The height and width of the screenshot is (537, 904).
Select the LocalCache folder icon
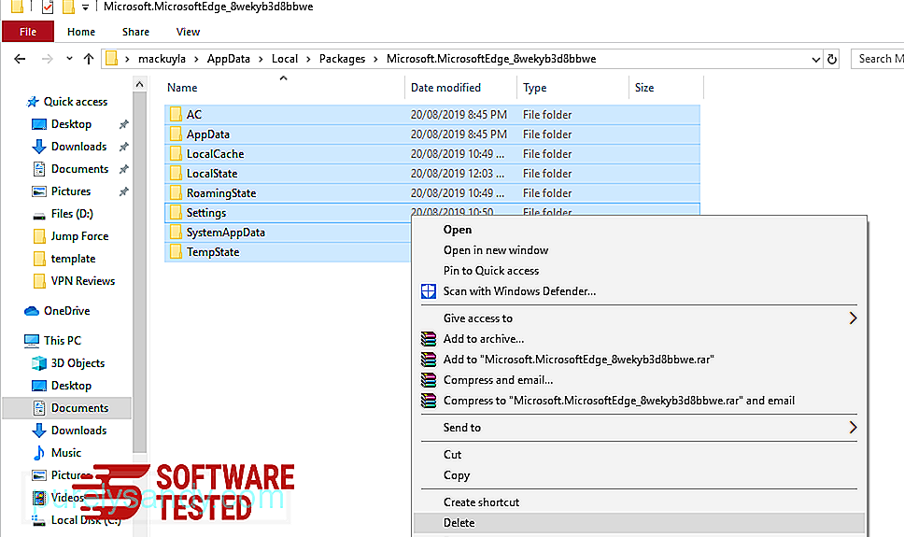coord(176,153)
